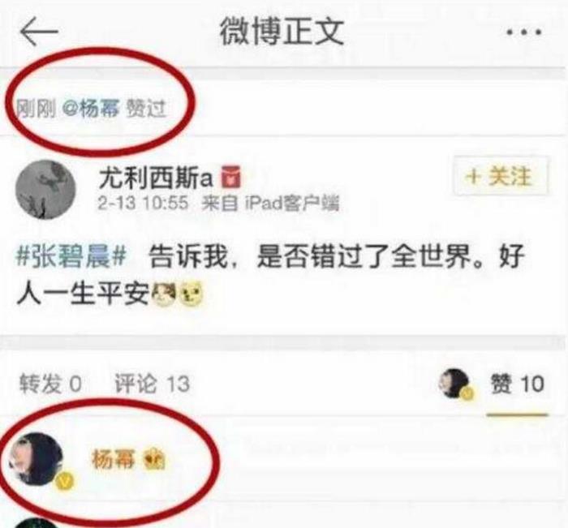The width and height of the screenshot is (568, 528).
Task: Open the three-dot more options menu
Action: (x=524, y=32)
